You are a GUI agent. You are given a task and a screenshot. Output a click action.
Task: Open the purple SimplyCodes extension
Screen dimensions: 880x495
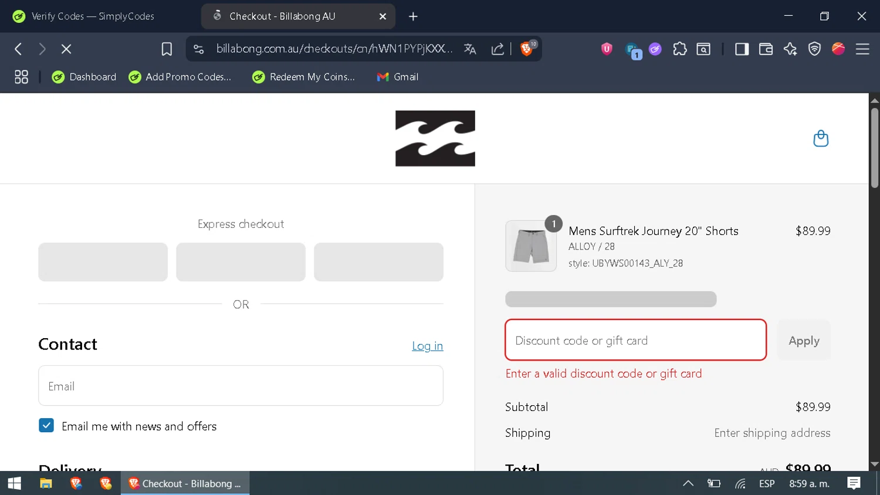[655, 49]
